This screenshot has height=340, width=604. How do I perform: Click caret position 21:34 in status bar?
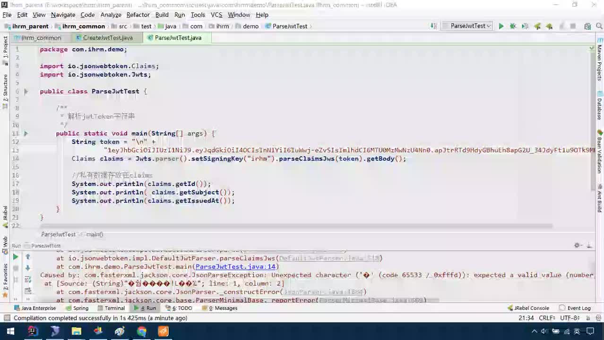526,318
